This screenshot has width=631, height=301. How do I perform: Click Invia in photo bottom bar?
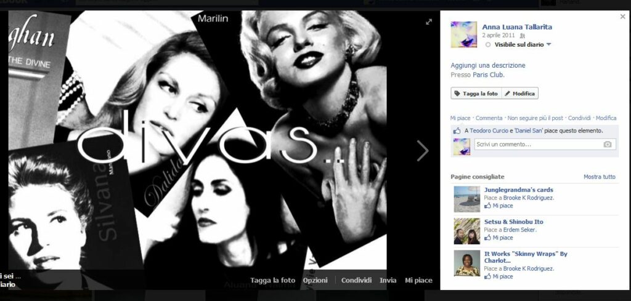click(388, 281)
